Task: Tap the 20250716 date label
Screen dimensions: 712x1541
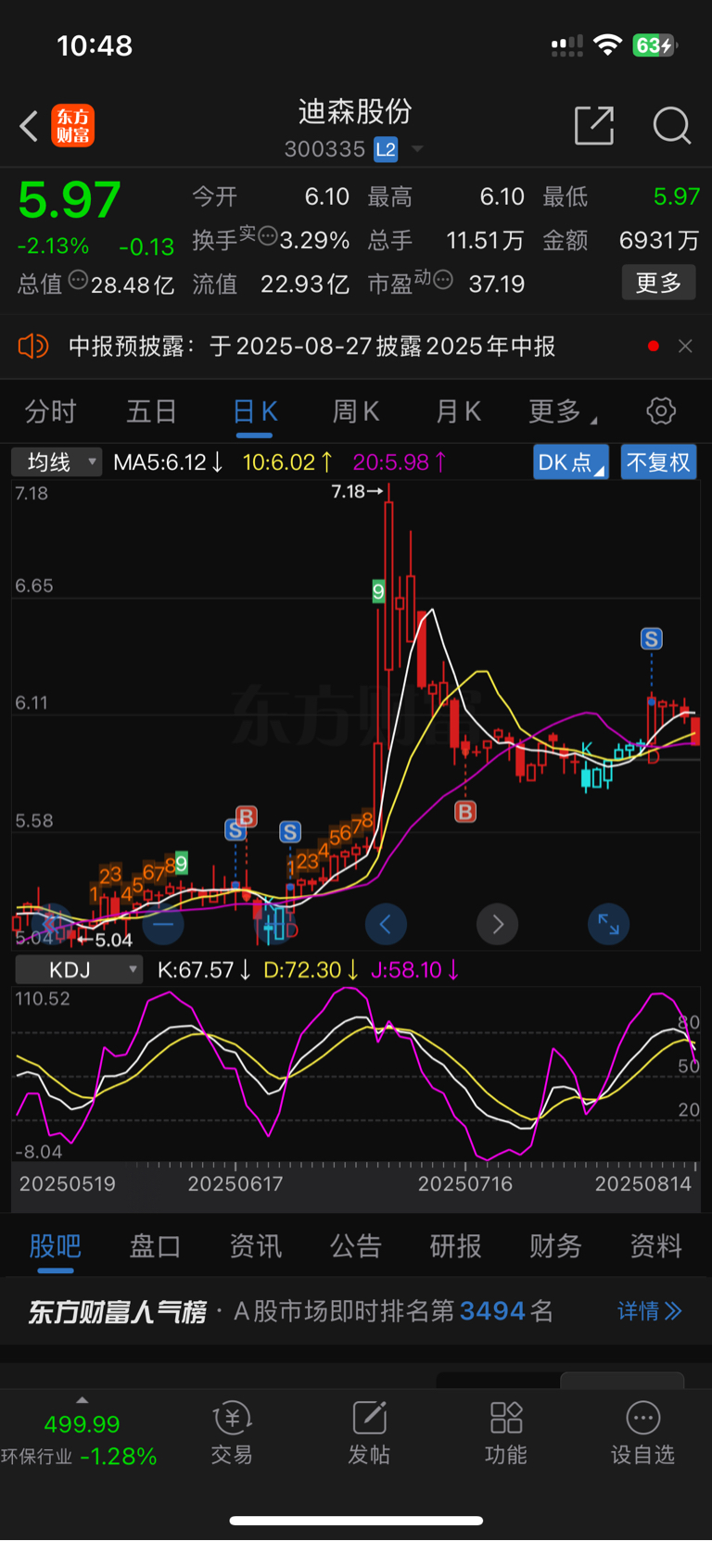Action: tap(465, 1183)
